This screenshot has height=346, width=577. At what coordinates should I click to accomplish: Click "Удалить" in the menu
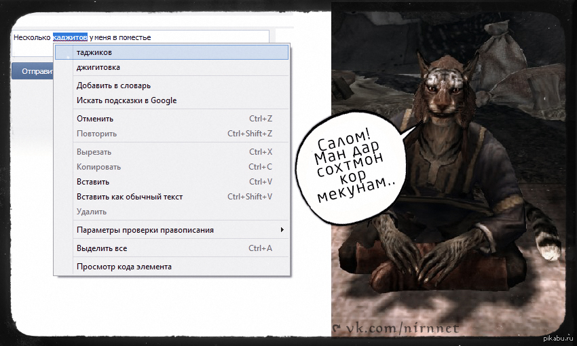tap(172, 212)
